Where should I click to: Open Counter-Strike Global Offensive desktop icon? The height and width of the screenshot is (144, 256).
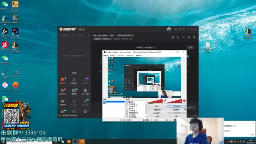click(x=15, y=6)
